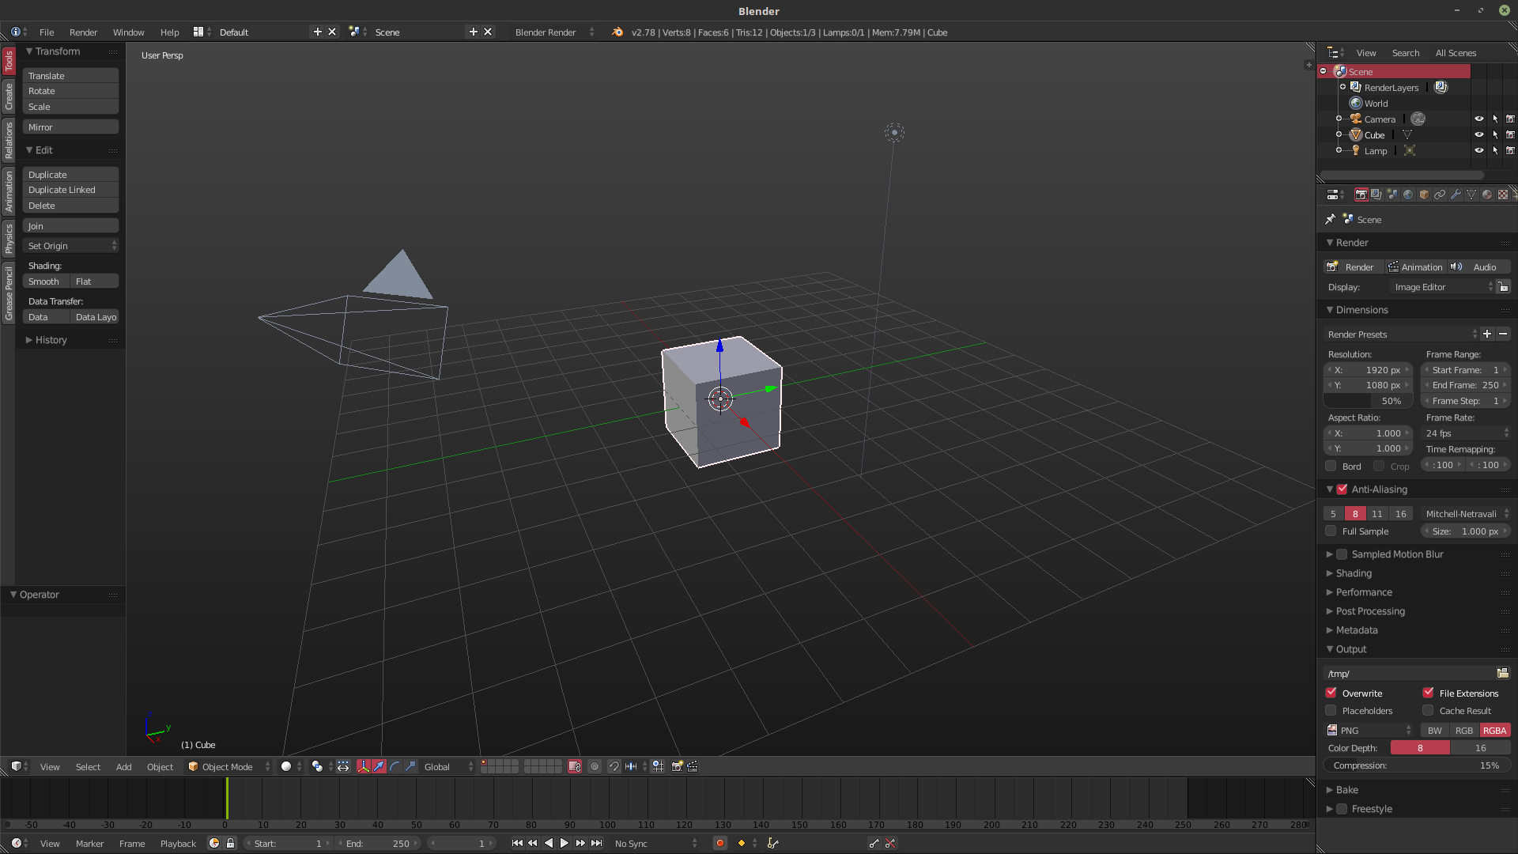Open the Display Image Editor dropdown
The width and height of the screenshot is (1518, 854).
(x=1443, y=287)
